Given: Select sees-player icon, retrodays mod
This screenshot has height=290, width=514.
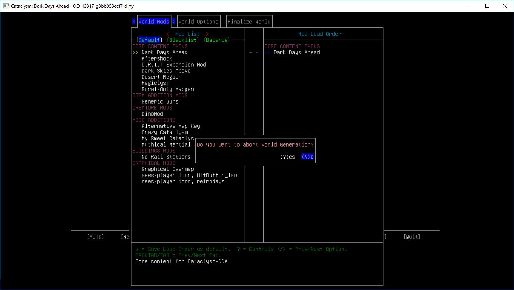Looking at the screenshot, I should point(183,182).
